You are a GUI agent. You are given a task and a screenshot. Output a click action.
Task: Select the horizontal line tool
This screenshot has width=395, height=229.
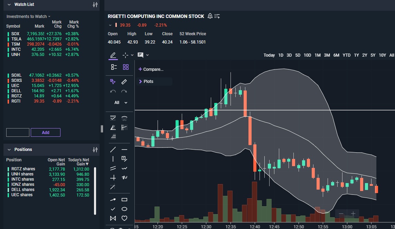pyautogui.click(x=124, y=150)
